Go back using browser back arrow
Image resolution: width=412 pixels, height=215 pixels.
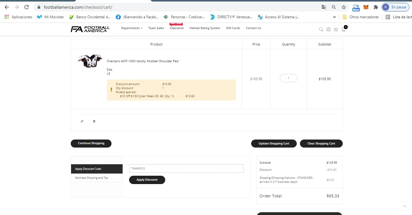pos(7,7)
